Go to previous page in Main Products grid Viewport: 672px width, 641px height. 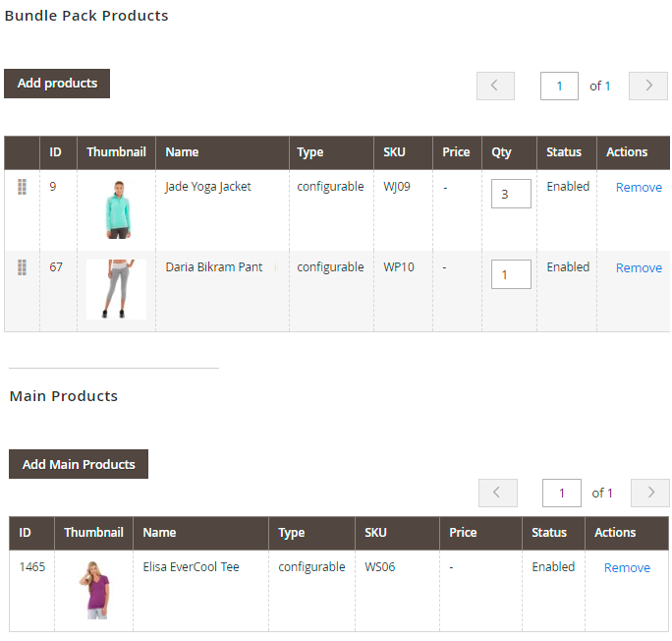[497, 493]
